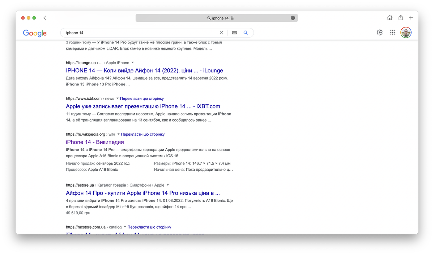Open a new tab with plus icon

click(x=411, y=18)
